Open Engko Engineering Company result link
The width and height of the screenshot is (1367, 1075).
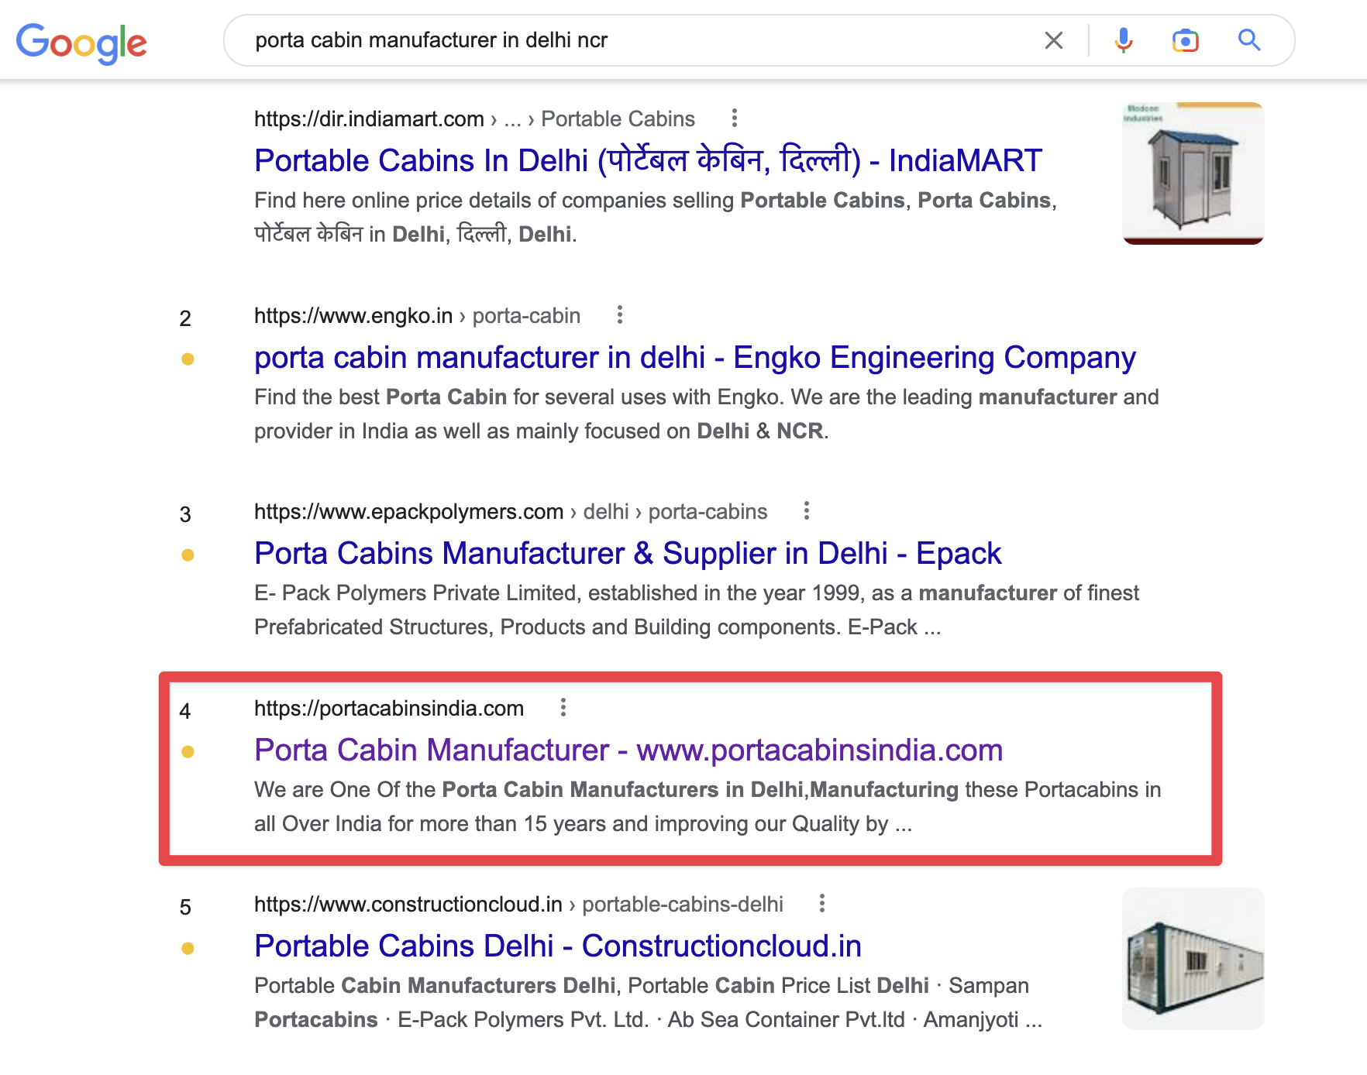pos(694,358)
